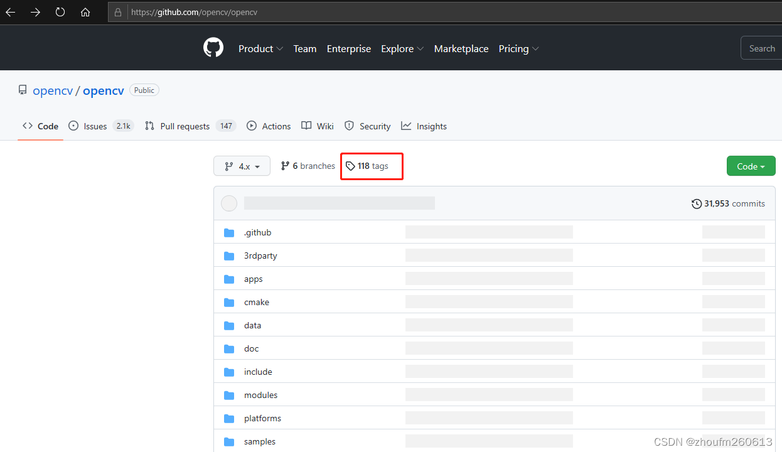The width and height of the screenshot is (782, 452).
Task: Select the Code tab
Action: coord(41,126)
